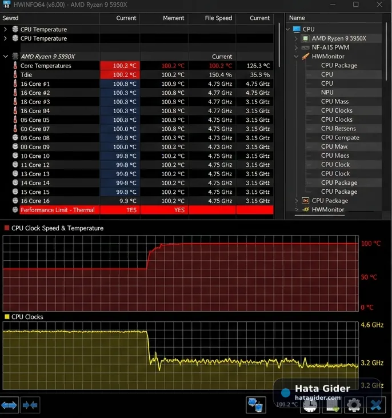Screen dimensions: 392x418
Task: Maximize the HWiNFO64 window
Action: click(355, 5)
